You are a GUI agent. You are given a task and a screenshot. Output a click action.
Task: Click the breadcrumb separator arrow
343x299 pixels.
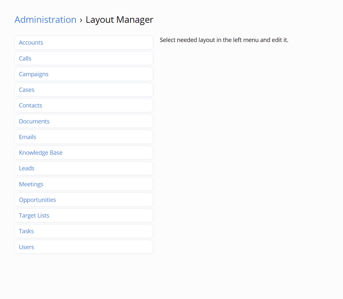click(81, 20)
